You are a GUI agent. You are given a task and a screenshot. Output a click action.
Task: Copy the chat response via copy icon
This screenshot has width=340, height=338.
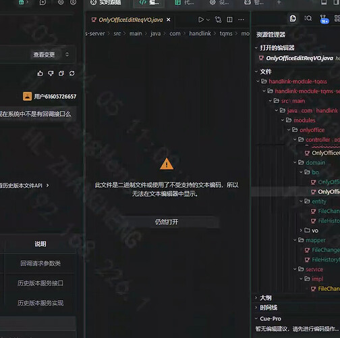[61, 73]
